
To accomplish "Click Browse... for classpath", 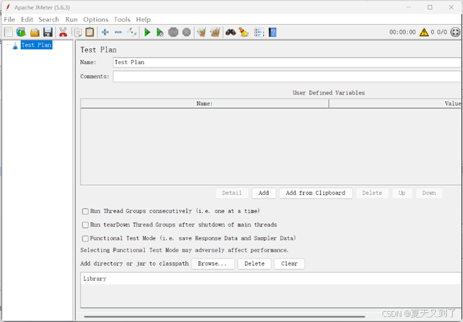I will coord(212,264).
